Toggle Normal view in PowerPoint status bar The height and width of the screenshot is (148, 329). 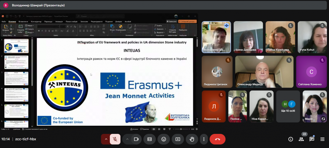pos(154,129)
